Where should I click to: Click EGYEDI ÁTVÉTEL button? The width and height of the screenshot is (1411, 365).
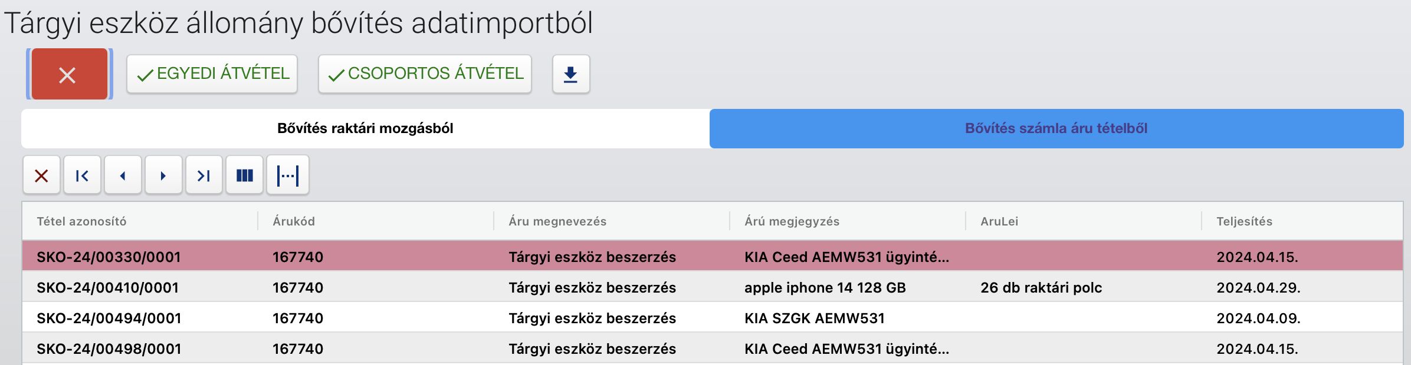click(x=212, y=74)
